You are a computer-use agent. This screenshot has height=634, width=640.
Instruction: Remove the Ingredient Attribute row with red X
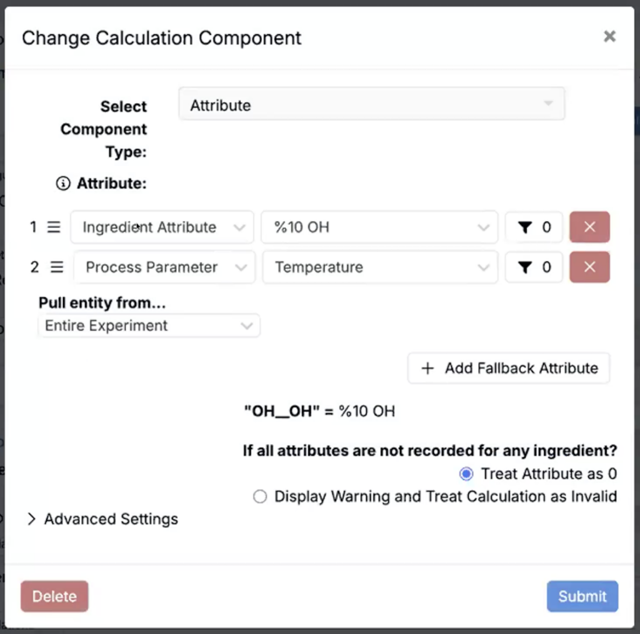pyautogui.click(x=589, y=227)
